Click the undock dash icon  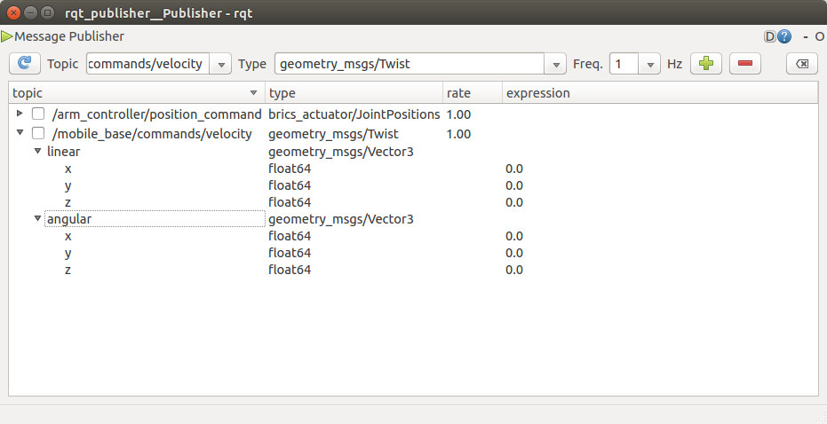coord(806,36)
